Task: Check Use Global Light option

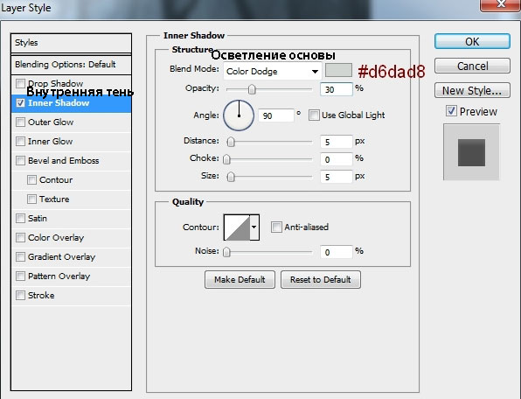Action: click(x=314, y=115)
